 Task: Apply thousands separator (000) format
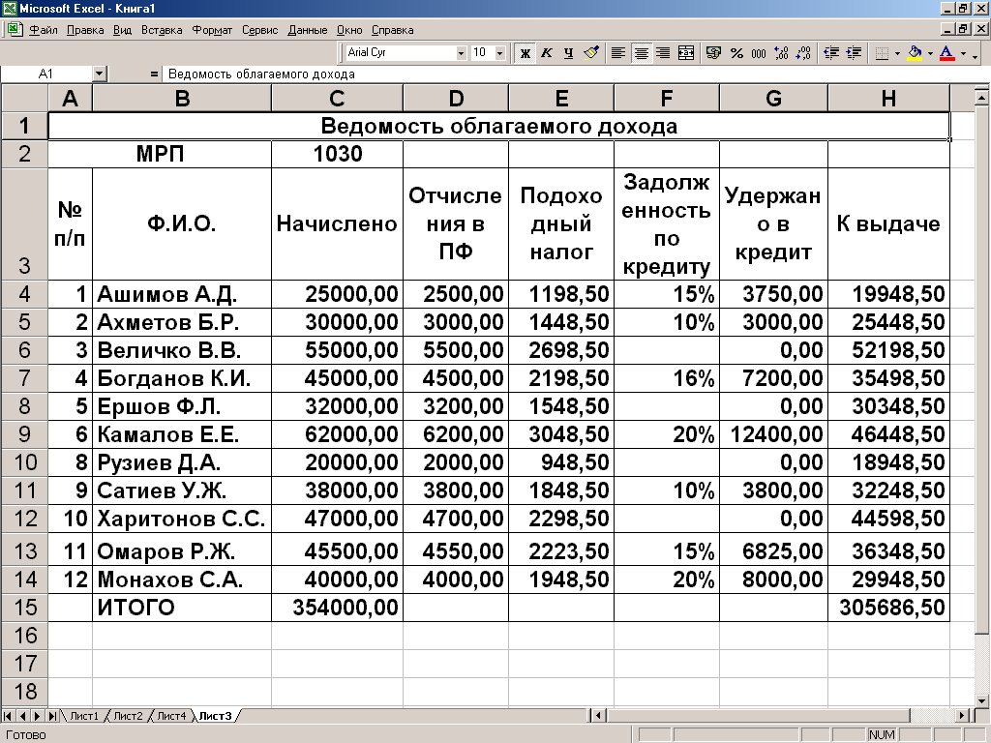759,53
